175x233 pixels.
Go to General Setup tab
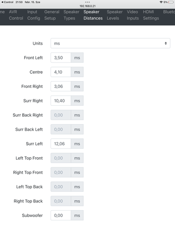coord(52,15)
